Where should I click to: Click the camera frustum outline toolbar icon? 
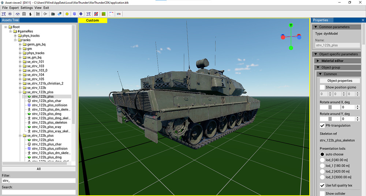45,14
